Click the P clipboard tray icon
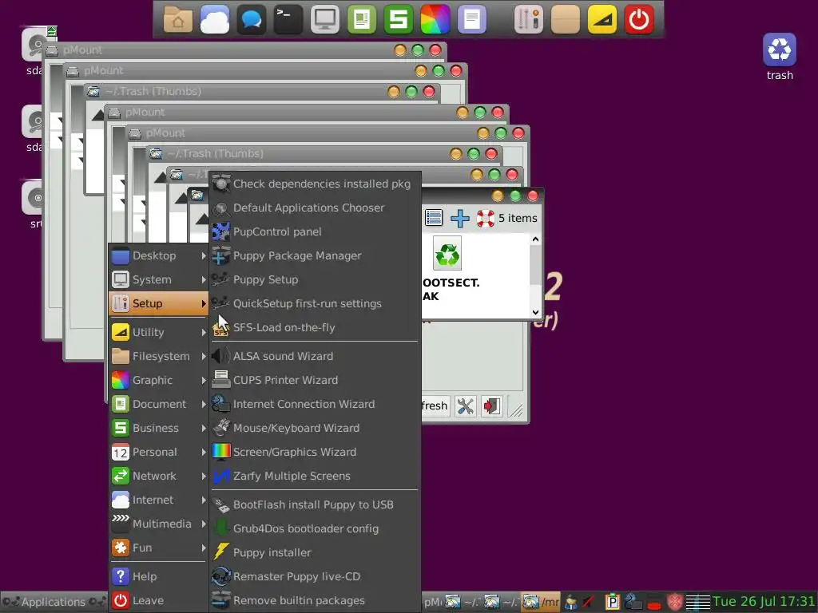This screenshot has height=613, width=818. 611,602
